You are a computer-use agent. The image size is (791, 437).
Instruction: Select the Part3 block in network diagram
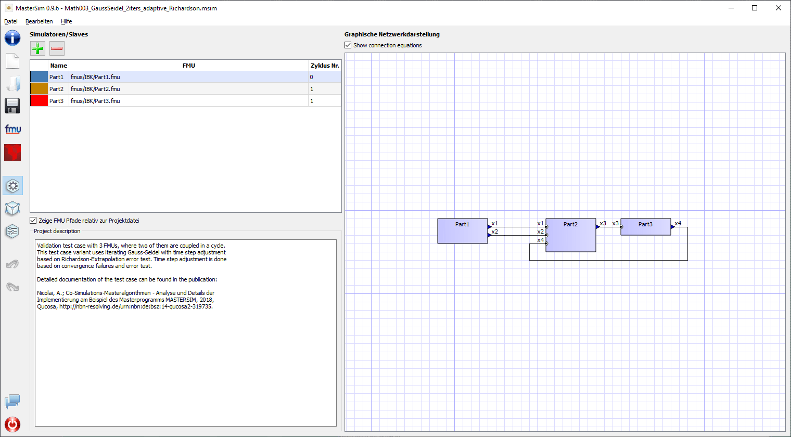tap(646, 227)
